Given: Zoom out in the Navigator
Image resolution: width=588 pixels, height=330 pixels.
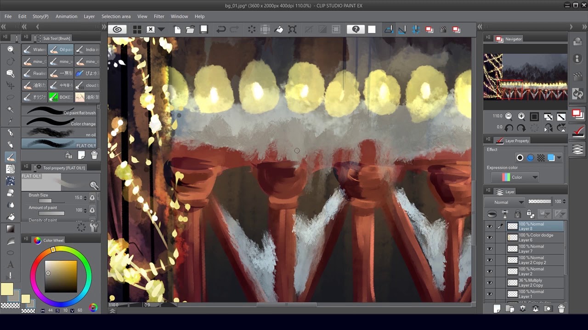Looking at the screenshot, I should (x=509, y=116).
